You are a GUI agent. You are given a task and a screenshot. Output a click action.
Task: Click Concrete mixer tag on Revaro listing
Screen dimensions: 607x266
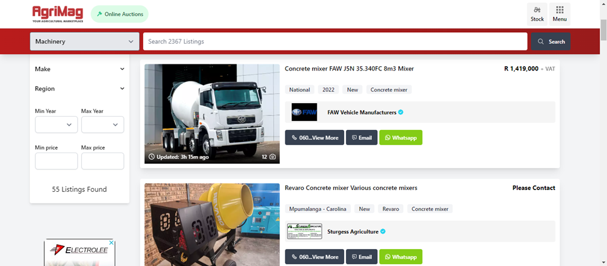point(430,209)
